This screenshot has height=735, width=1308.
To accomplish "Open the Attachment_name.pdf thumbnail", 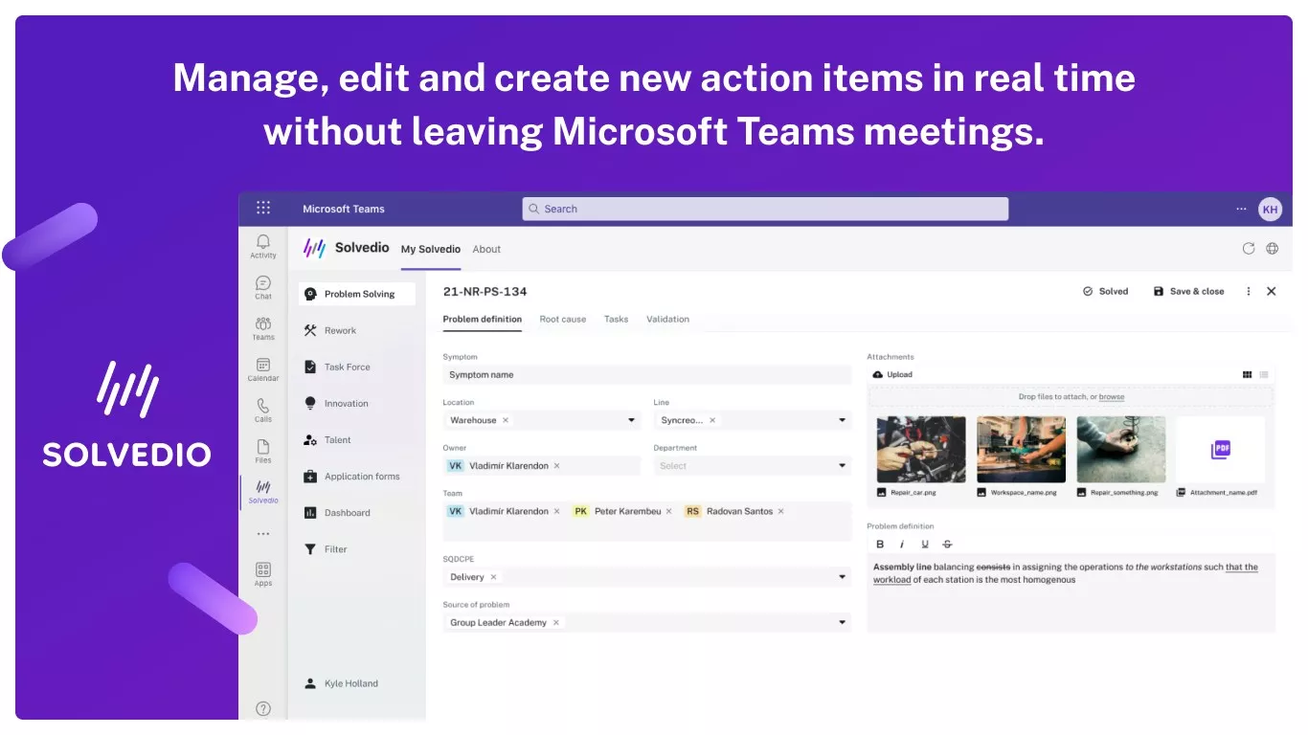I will pyautogui.click(x=1220, y=450).
